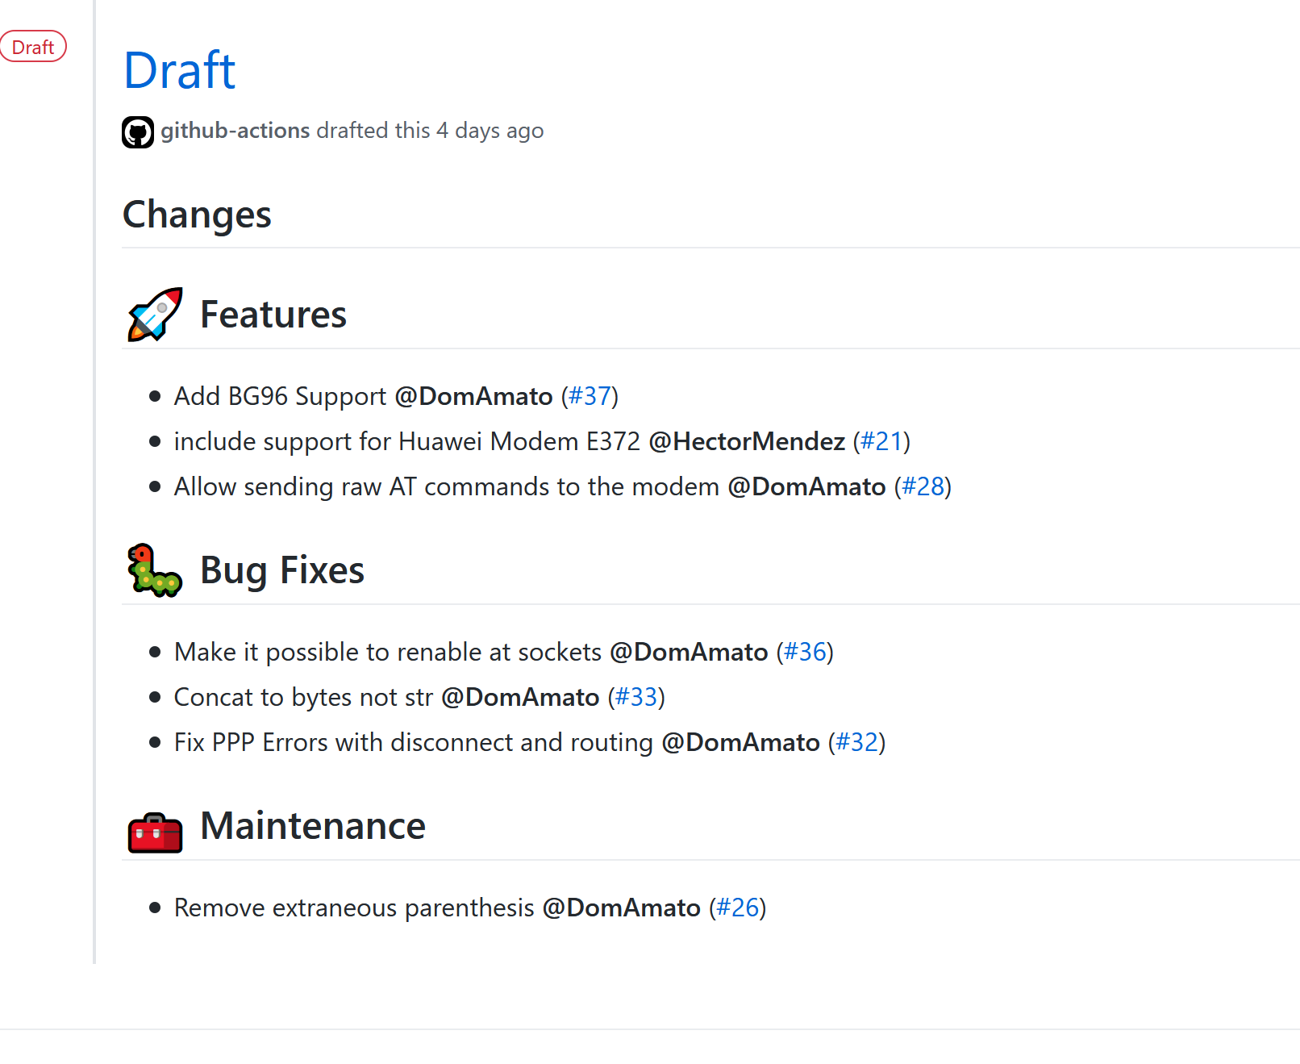Viewport: 1300px width, 1064px height.
Task: Click @DomAmato on renable at sockets line
Action: pyautogui.click(x=689, y=652)
